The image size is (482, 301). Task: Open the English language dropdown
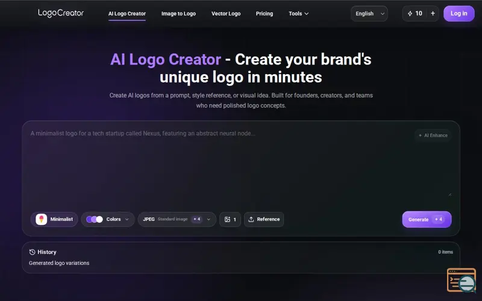[x=369, y=13]
